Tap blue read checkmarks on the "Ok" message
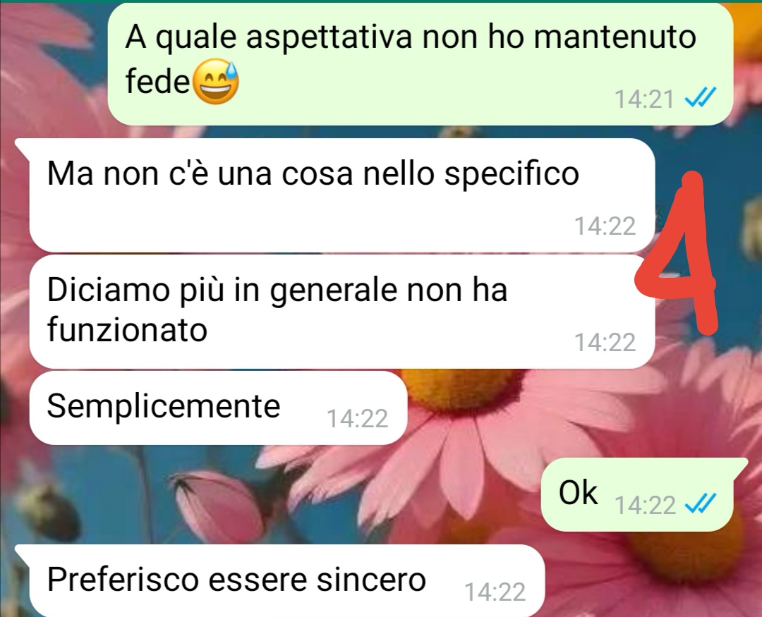The height and width of the screenshot is (617, 762). point(701,503)
